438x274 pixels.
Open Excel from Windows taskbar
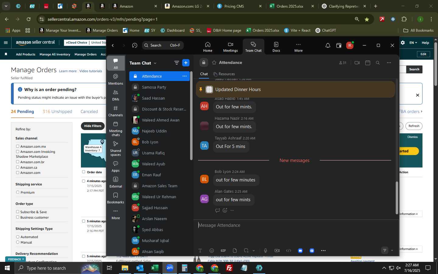155,268
